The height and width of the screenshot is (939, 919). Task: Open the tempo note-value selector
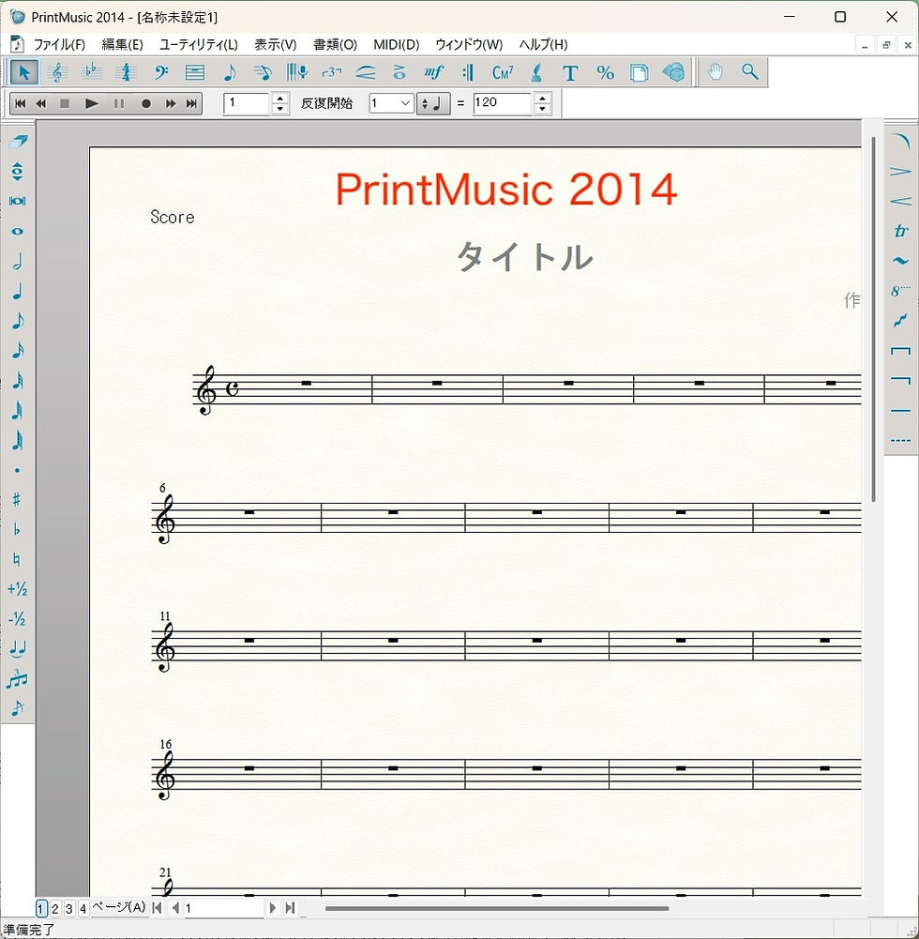(433, 103)
